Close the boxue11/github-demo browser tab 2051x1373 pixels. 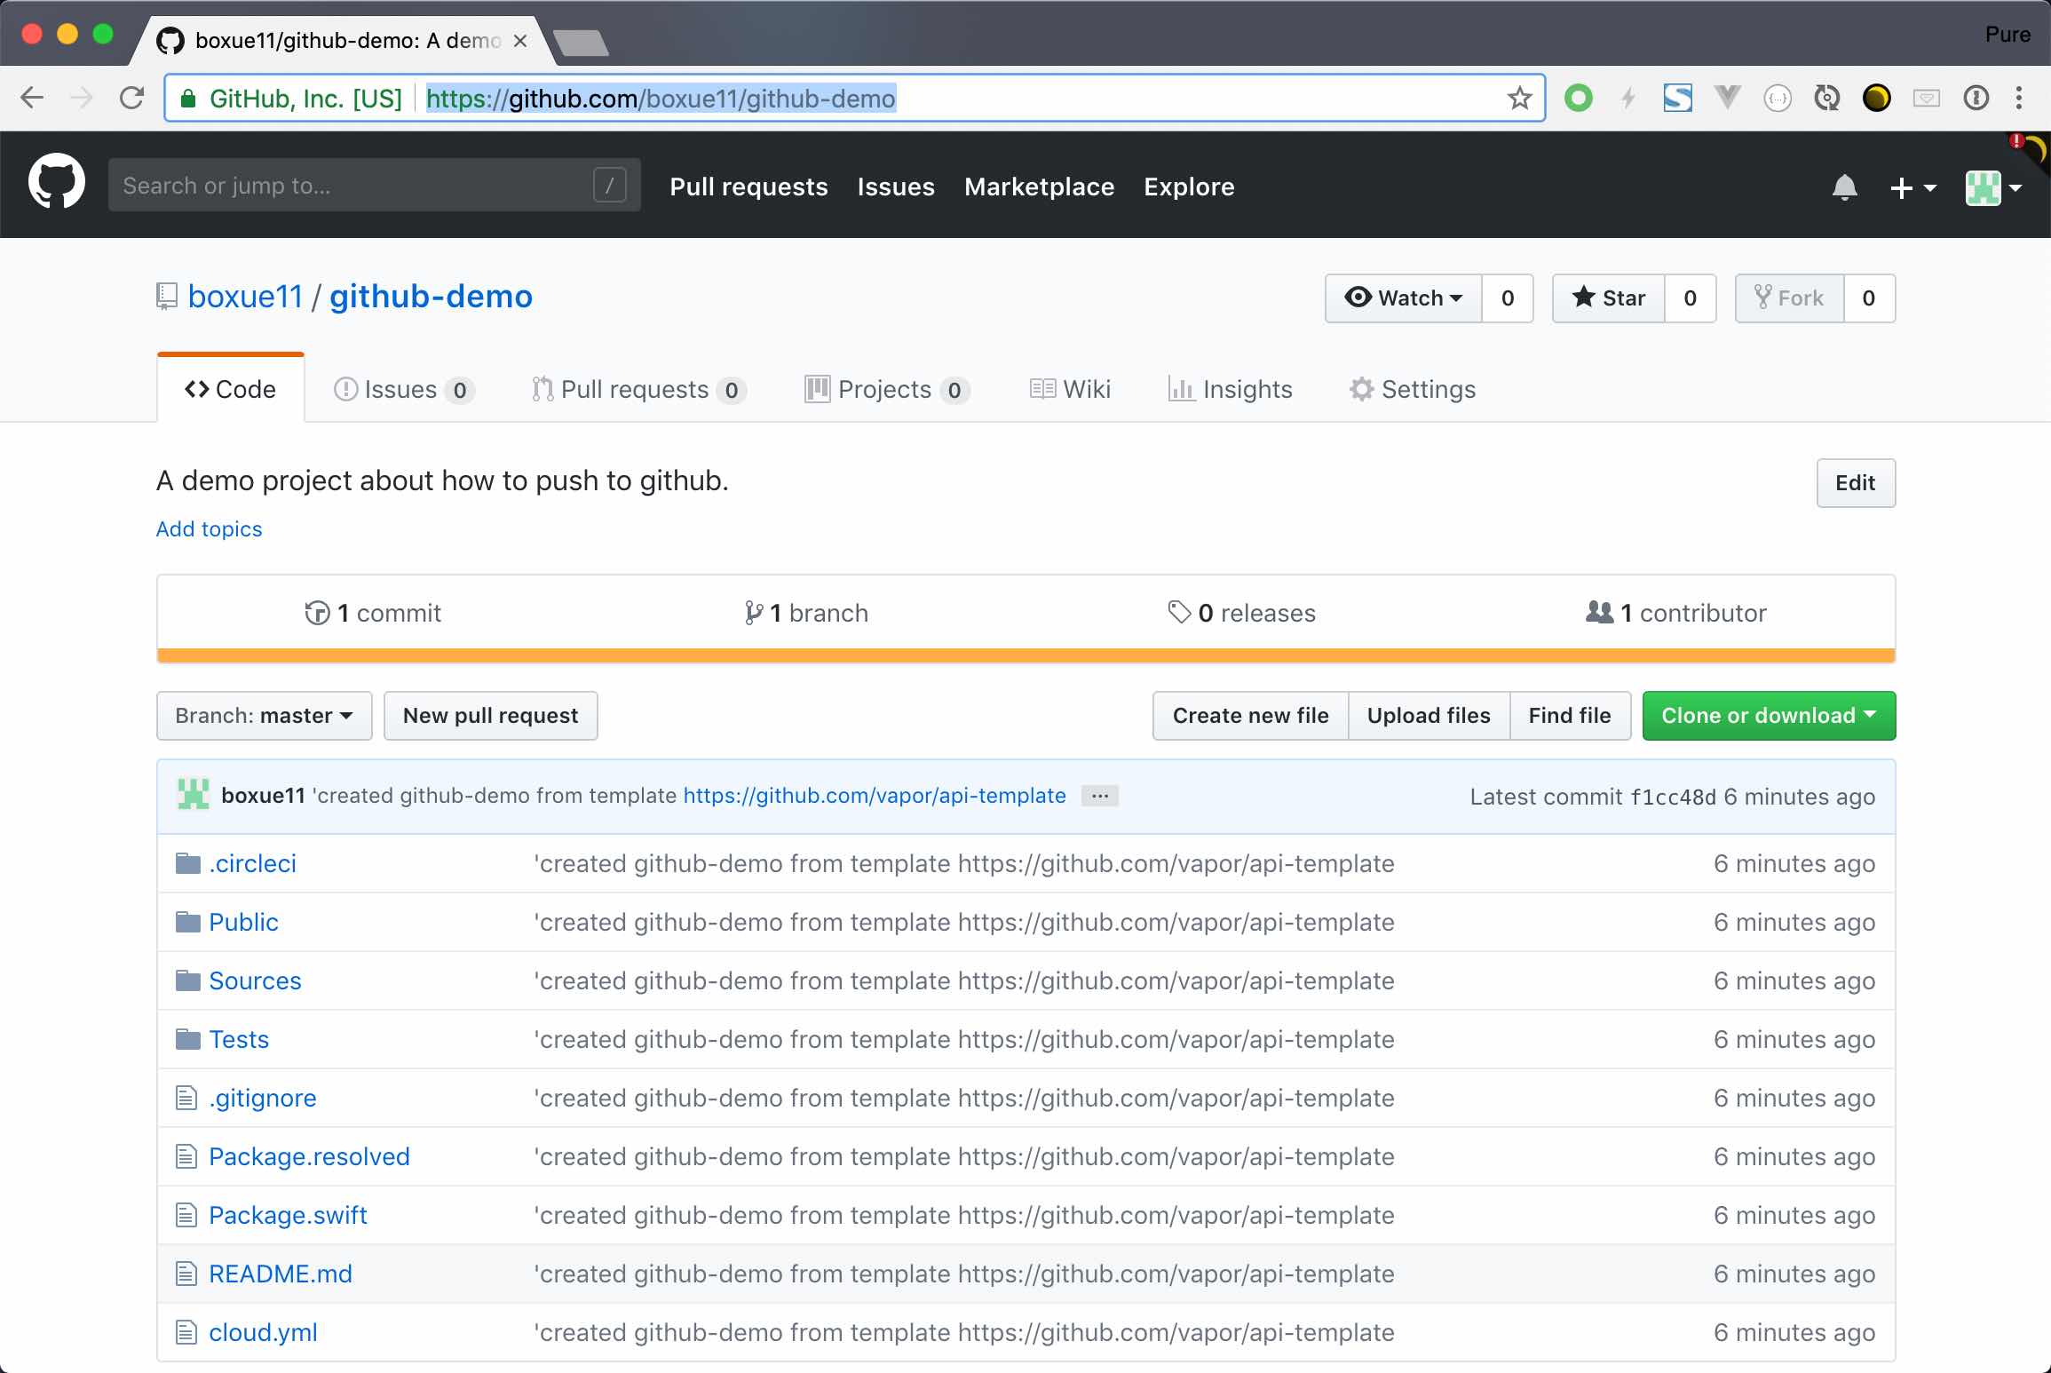click(520, 41)
